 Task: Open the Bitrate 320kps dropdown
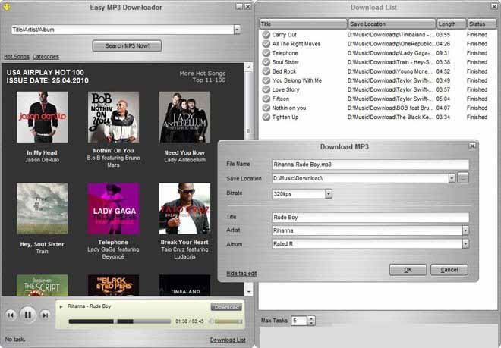point(329,193)
